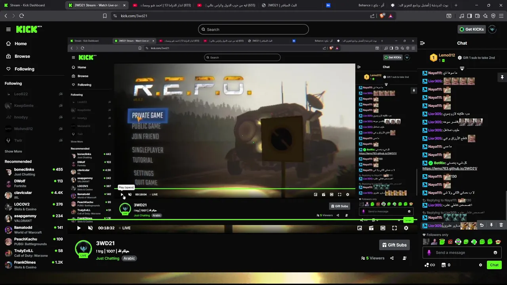Toggle picture-in-picture on main player
This screenshot has height=285, width=507.
pos(371,228)
